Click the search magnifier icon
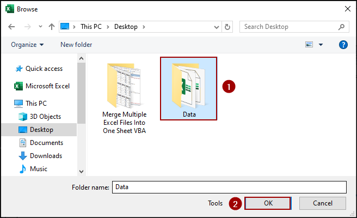The width and height of the screenshot is (357, 218). [x=342, y=27]
